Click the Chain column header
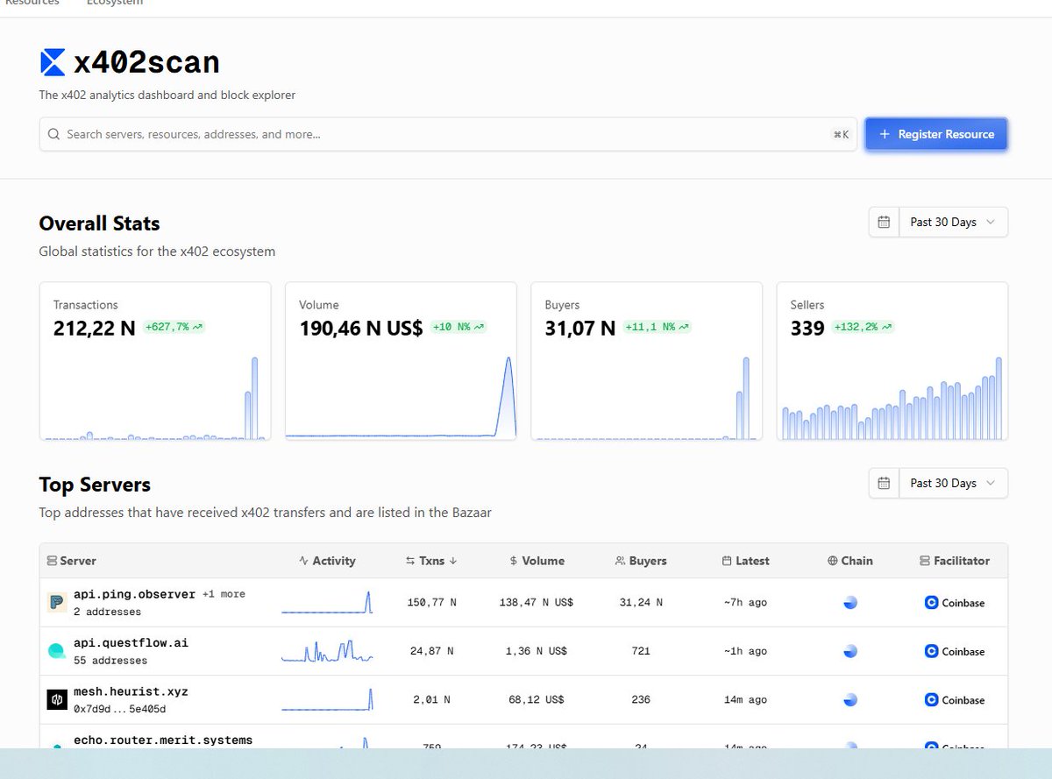 pos(849,561)
